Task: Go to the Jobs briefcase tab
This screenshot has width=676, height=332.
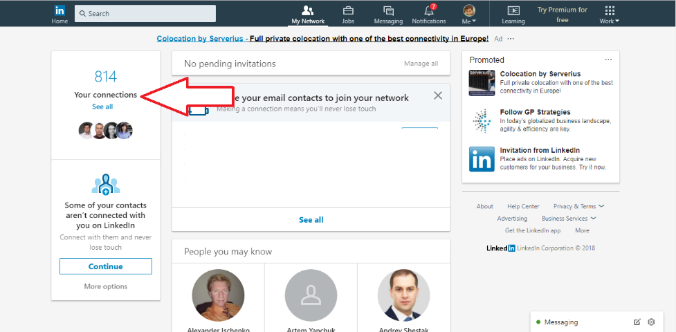Action: [348, 15]
